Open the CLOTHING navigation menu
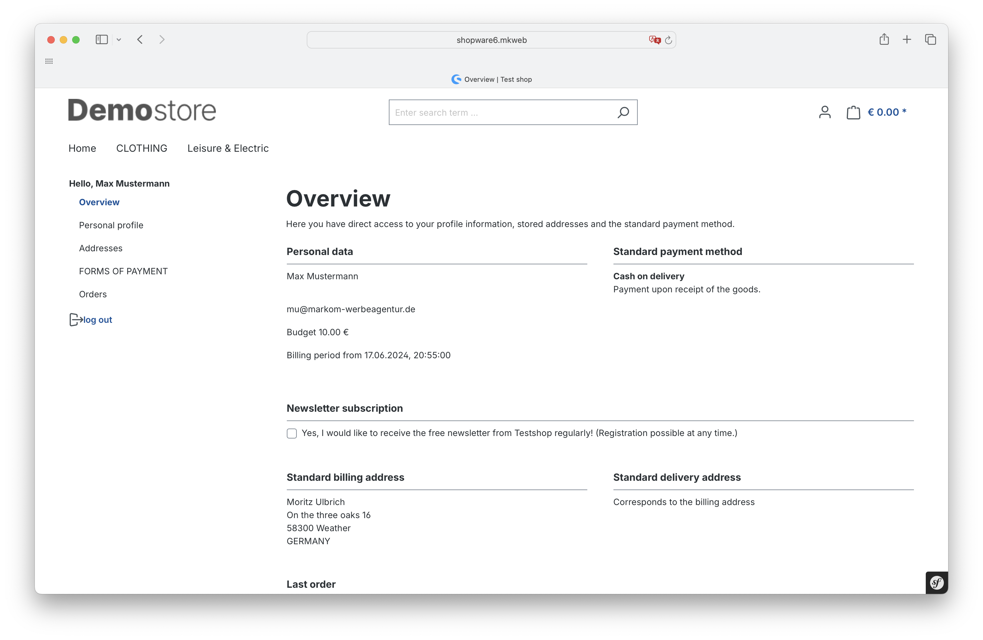 click(142, 148)
